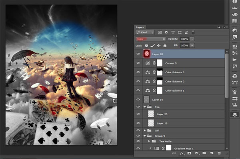
Task: Toggle layer filtering switch on or off
Action: coord(193,32)
